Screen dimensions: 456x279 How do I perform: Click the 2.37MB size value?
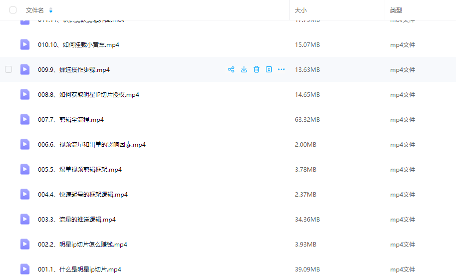tap(306, 195)
